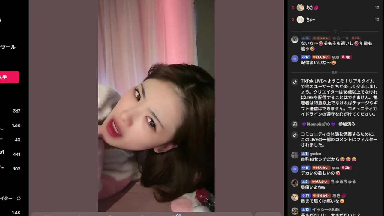Click げんかい badge on ちゅるちゅる's comment
Image resolution: width=384 pixels, height=216 pixels.
[320, 181]
